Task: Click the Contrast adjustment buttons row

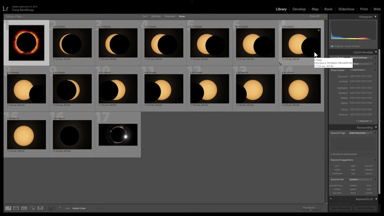Action: pos(361,81)
